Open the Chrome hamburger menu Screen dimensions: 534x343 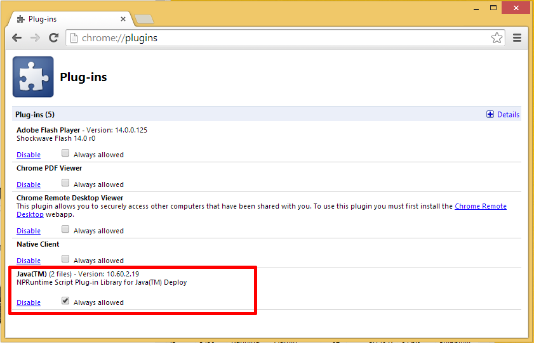tap(517, 38)
